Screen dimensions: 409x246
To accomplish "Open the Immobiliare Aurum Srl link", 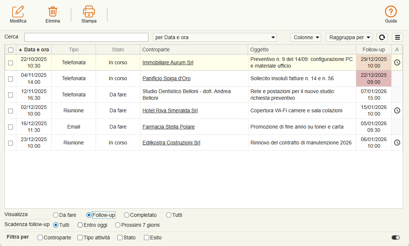I will tap(168, 62).
